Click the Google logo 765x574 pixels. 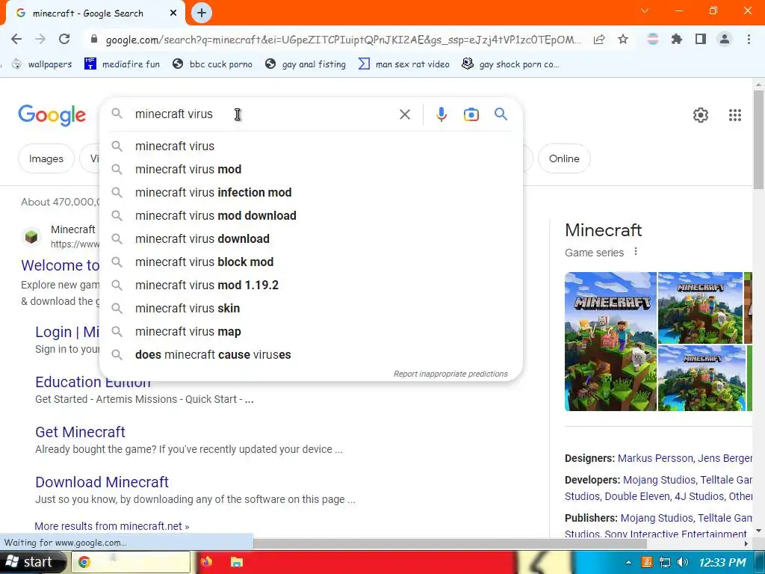(52, 115)
